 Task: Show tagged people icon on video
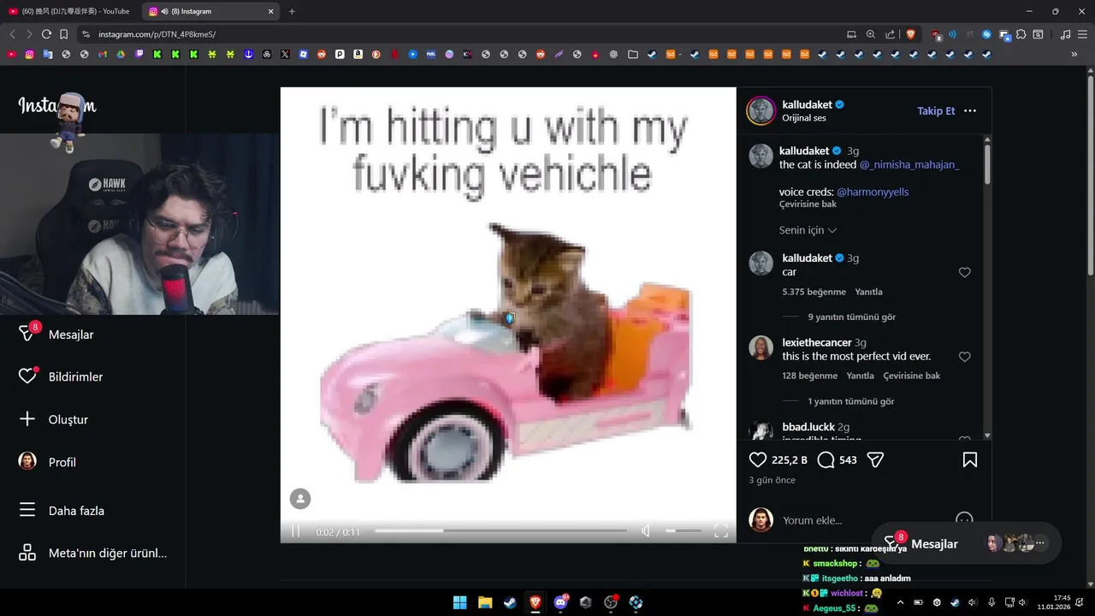tap(300, 499)
